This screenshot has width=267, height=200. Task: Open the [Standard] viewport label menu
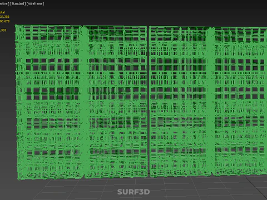17,4
